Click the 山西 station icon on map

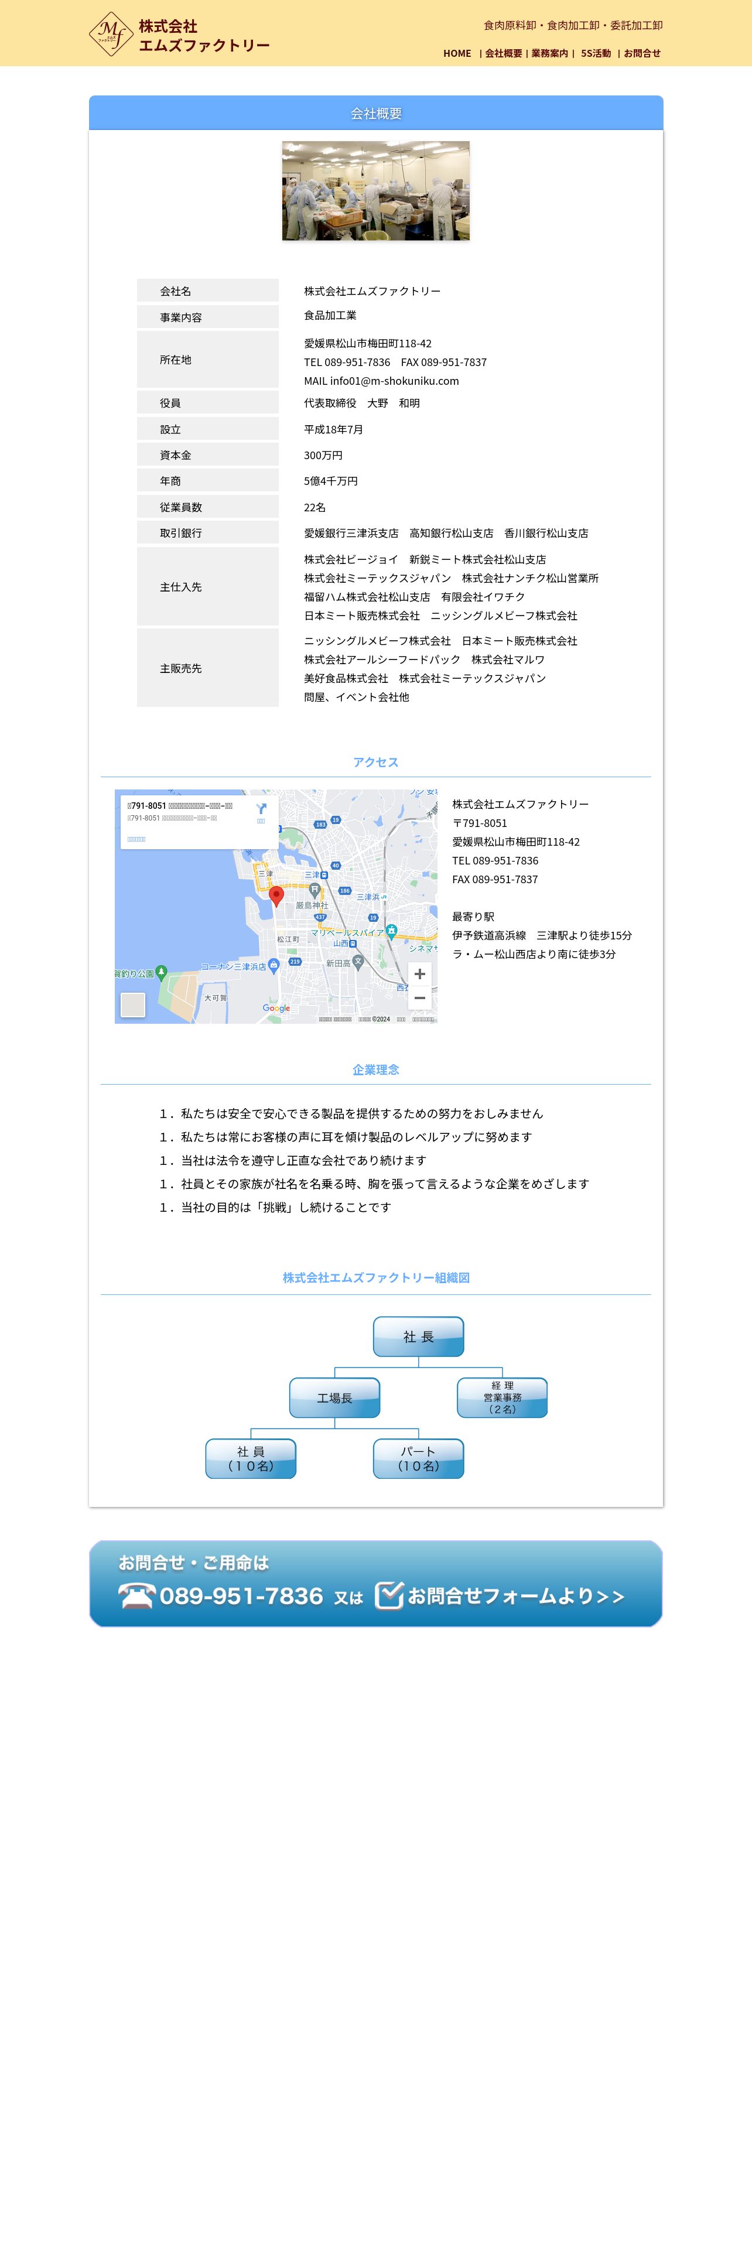tap(353, 943)
